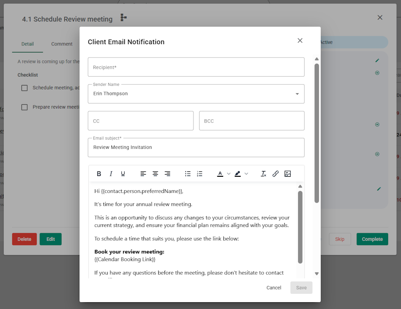The image size is (401, 309).
Task: Expand highlight color options chevron
Action: pyautogui.click(x=246, y=174)
